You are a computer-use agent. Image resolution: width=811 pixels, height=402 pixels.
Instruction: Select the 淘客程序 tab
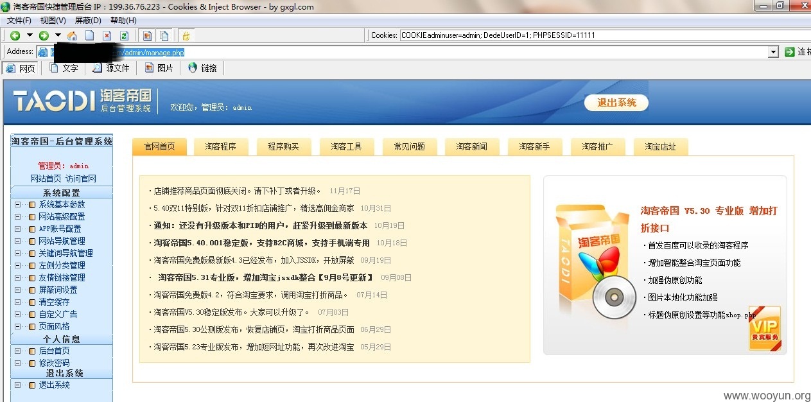pyautogui.click(x=221, y=146)
